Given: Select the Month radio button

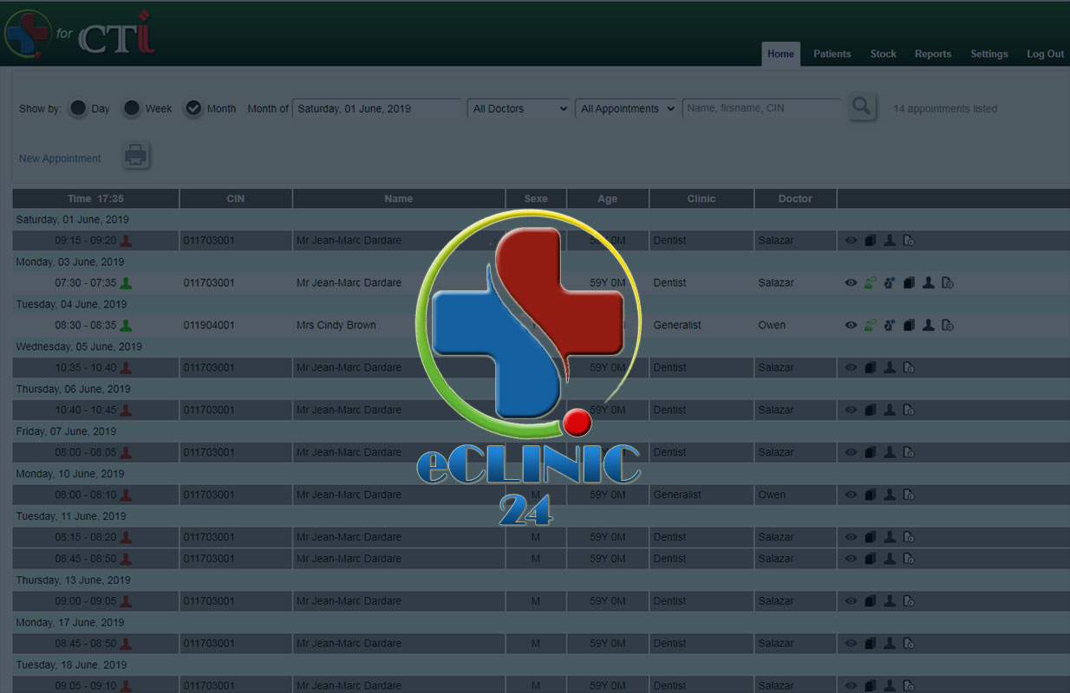Looking at the screenshot, I should pos(193,108).
